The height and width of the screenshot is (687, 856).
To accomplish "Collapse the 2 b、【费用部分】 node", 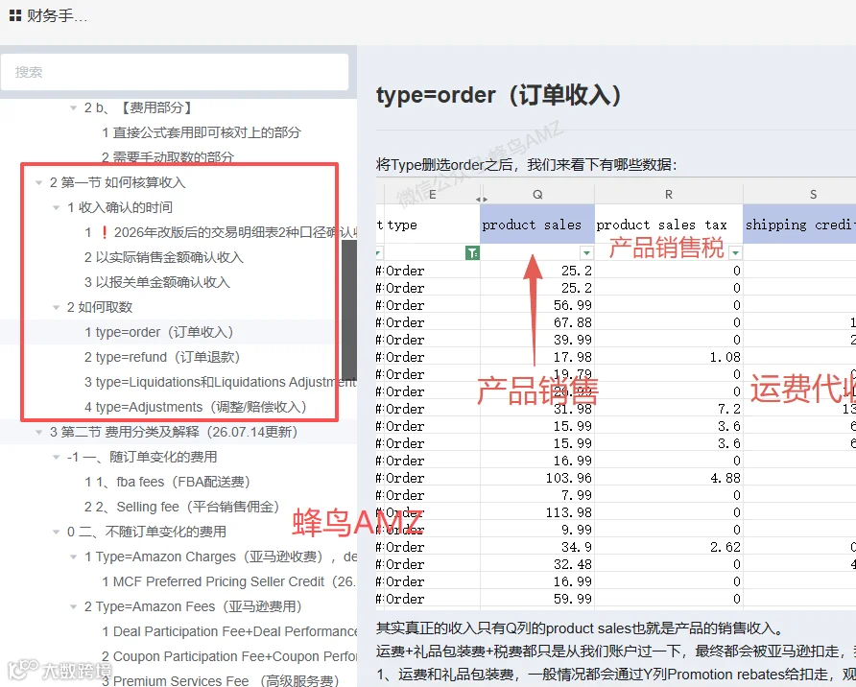I will [x=73, y=108].
